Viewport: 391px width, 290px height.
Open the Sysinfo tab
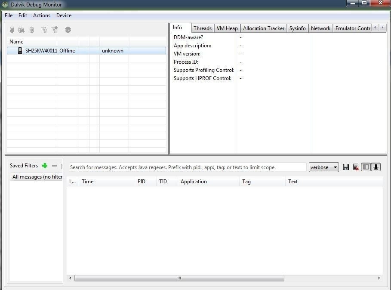[x=298, y=28]
